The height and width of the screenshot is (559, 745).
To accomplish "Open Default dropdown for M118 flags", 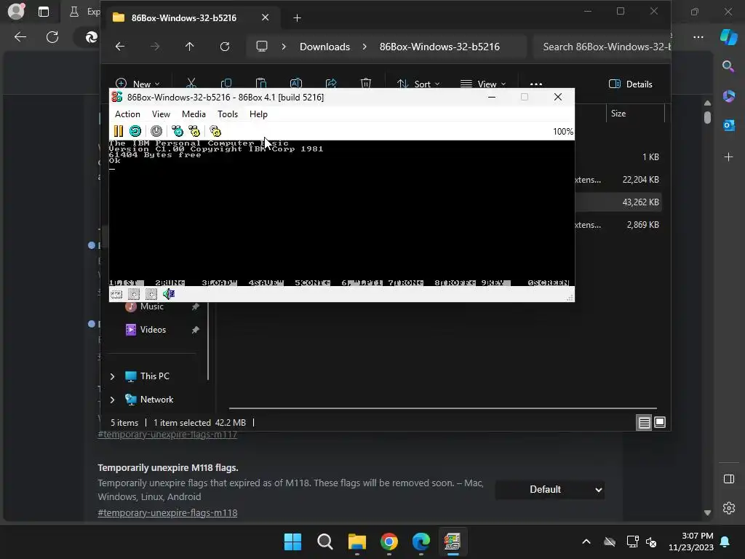I will [550, 490].
